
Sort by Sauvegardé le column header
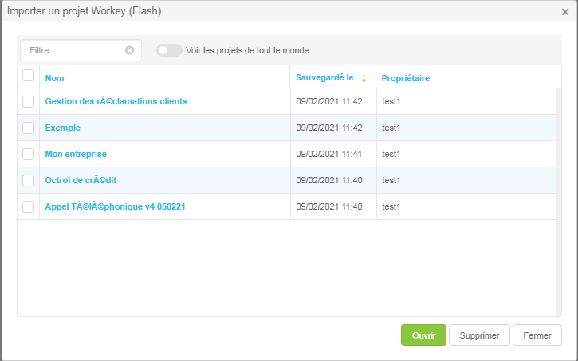tap(324, 78)
